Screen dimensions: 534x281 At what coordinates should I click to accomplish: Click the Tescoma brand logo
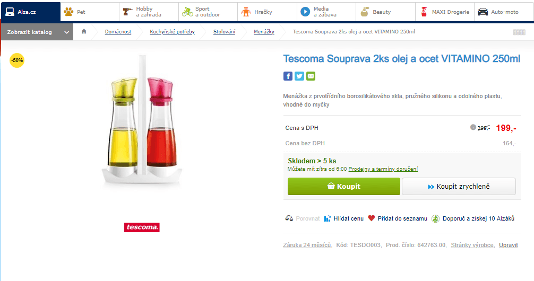(x=142, y=227)
